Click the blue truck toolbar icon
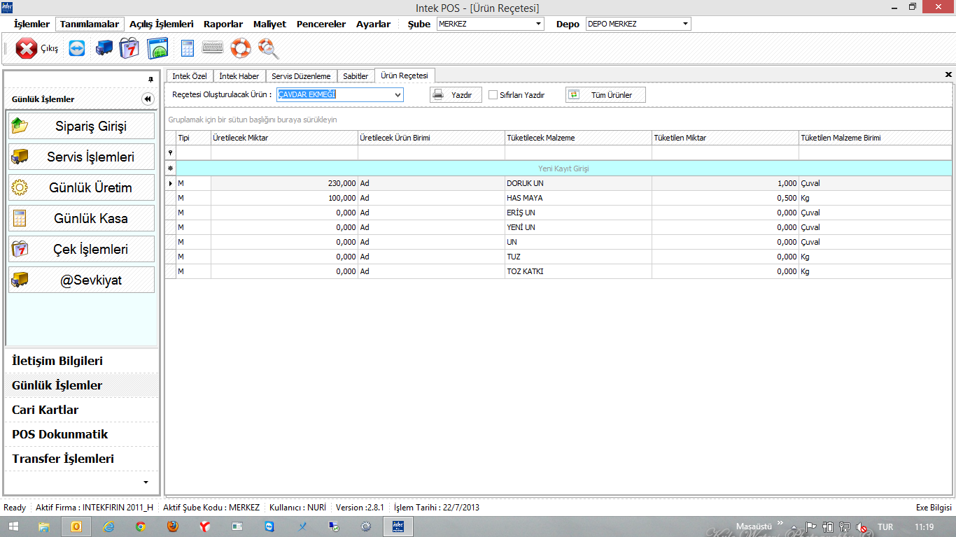This screenshot has height=537, width=956. tap(104, 48)
